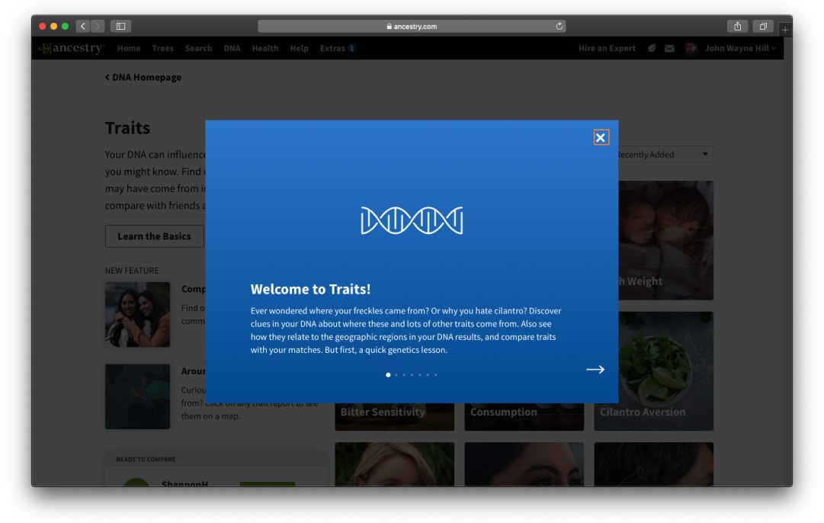Click the two women compare thumbnail
The height and width of the screenshot is (523, 824).
click(x=138, y=314)
